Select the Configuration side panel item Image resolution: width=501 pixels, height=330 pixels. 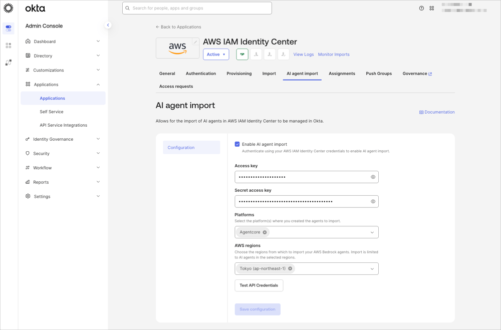pos(191,148)
